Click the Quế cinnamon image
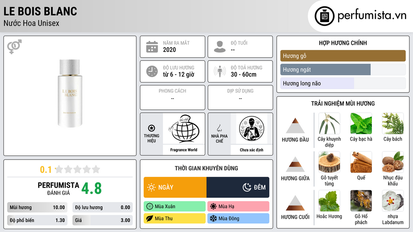The image size is (413, 232). point(361,162)
